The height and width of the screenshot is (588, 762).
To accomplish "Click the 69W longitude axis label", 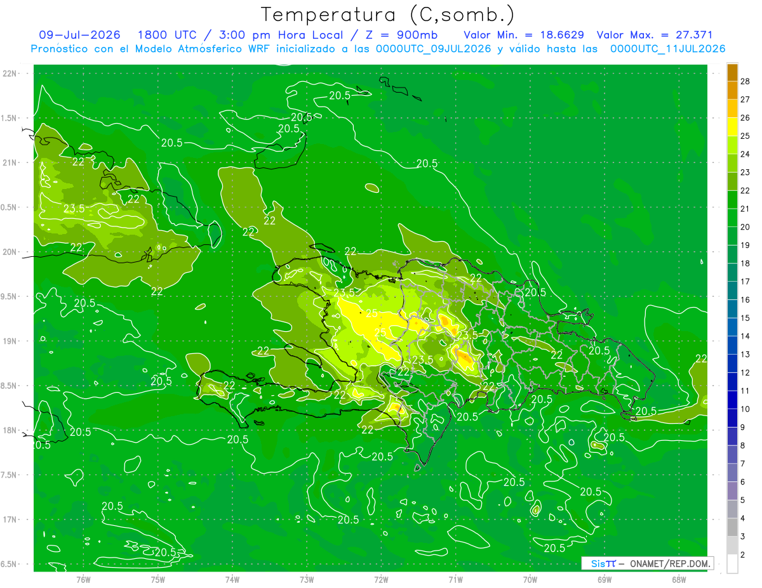I will (x=605, y=580).
